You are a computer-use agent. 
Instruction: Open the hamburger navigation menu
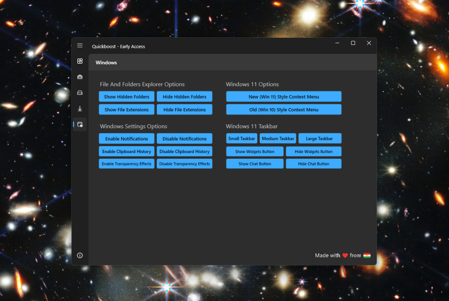pos(80,46)
